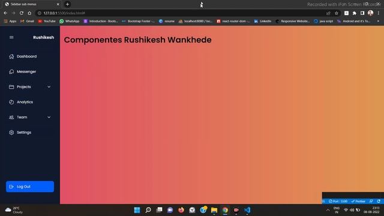Open Task View on taskbar
This screenshot has width=384, height=216.
coord(159,210)
